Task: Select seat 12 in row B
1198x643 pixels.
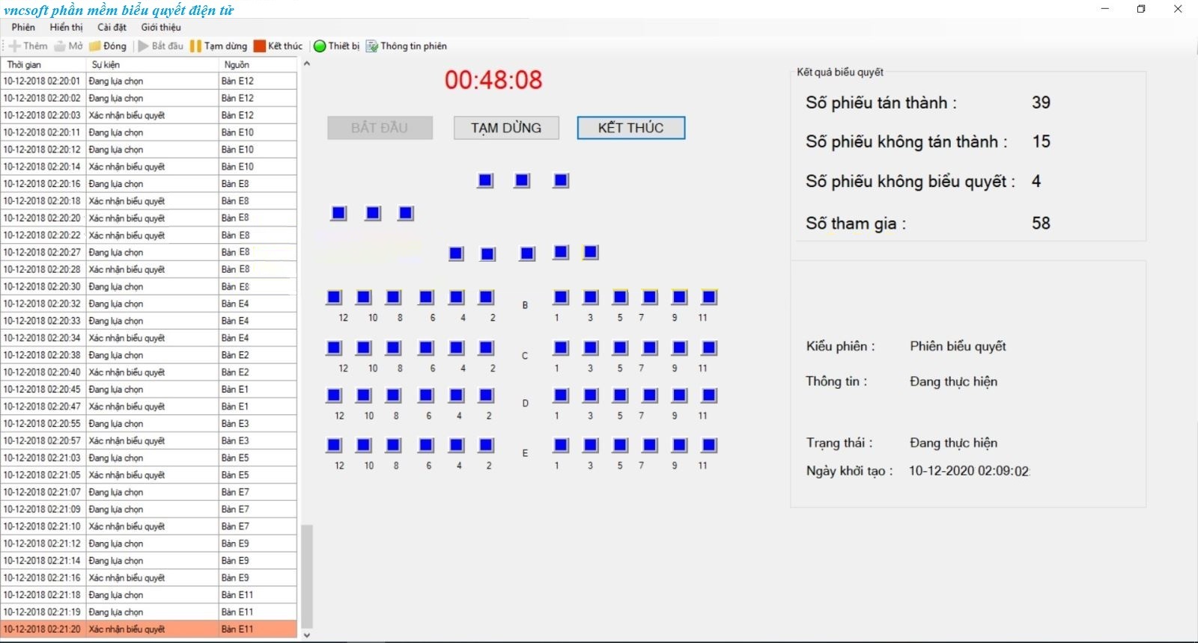Action: 334,298
